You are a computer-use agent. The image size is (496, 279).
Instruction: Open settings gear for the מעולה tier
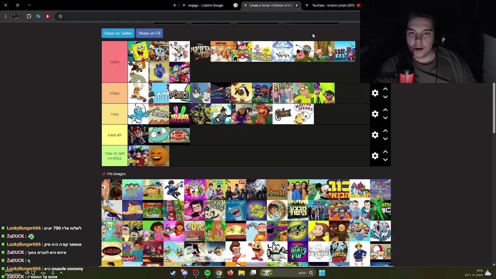point(375,93)
